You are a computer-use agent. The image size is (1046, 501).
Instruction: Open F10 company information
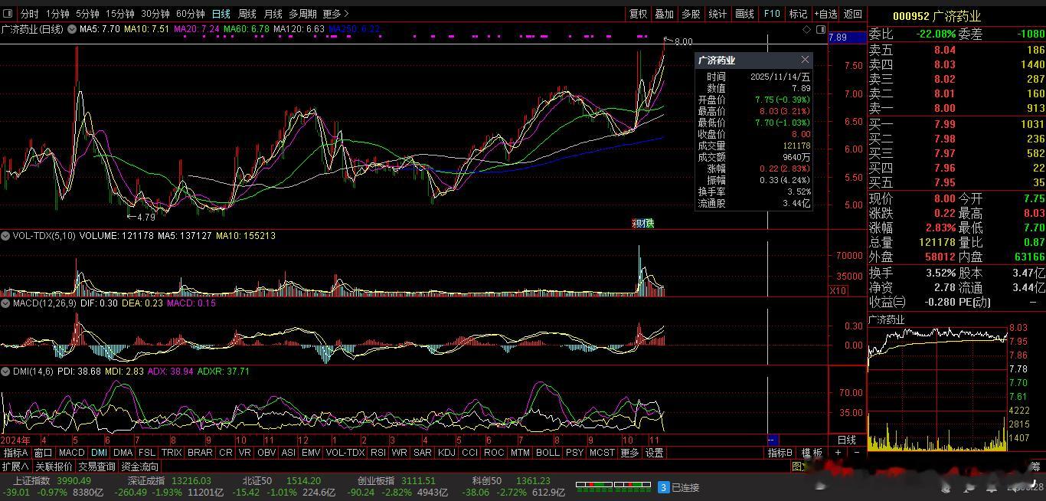coord(772,14)
